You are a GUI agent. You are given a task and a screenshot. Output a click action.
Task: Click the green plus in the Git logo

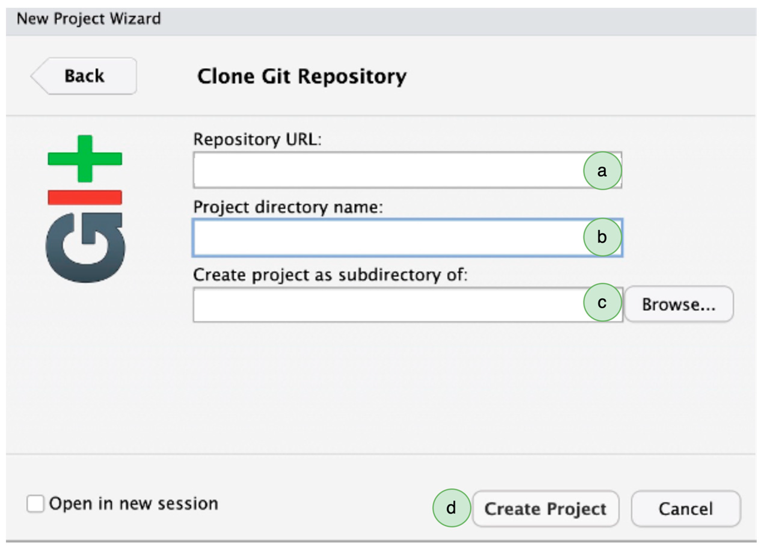tap(85, 159)
